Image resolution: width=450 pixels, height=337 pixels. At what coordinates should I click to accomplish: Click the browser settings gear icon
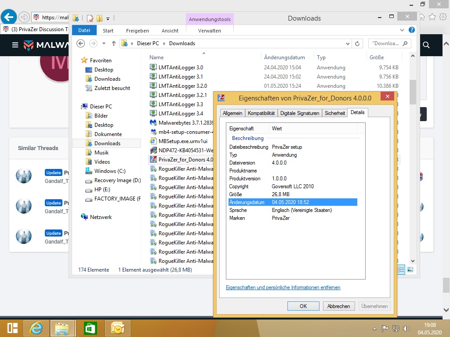443,17
